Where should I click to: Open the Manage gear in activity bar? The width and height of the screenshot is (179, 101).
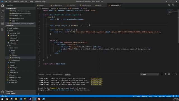pyautogui.click(x=3, y=92)
